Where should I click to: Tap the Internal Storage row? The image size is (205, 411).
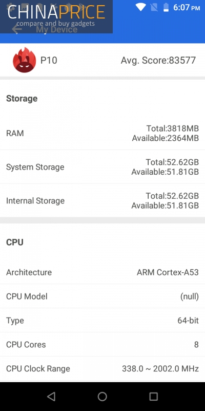[x=102, y=200]
